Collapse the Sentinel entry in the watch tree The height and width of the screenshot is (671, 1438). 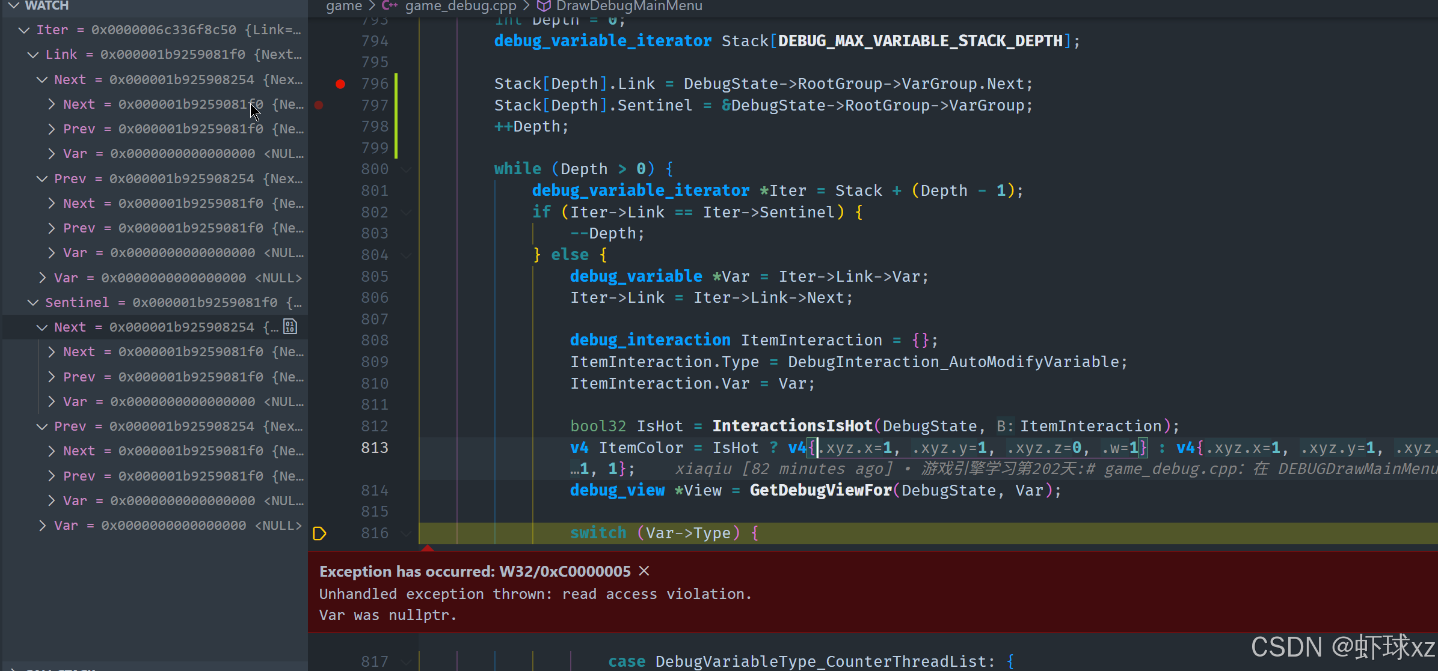pos(33,302)
